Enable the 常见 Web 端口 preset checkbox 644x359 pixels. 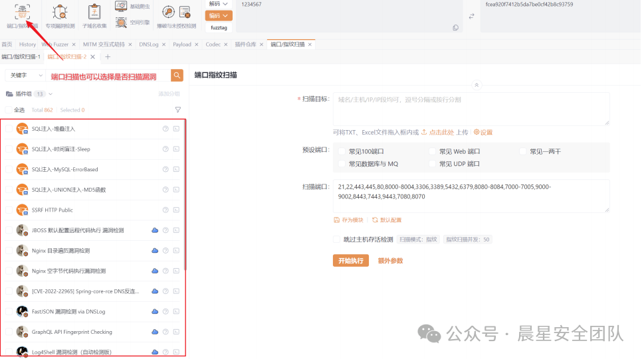pyautogui.click(x=433, y=151)
